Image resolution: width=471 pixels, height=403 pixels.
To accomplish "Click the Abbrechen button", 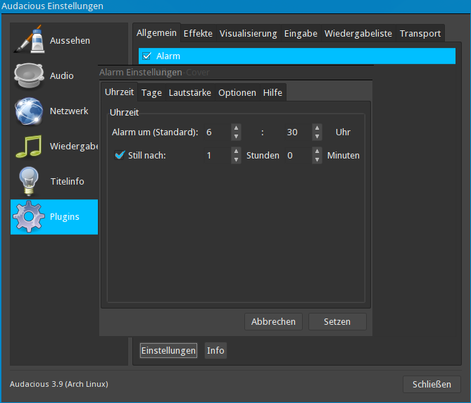I will click(273, 321).
